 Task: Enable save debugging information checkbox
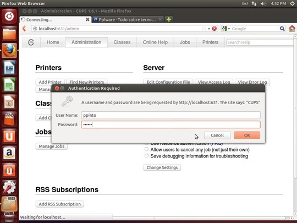[x=146, y=156]
